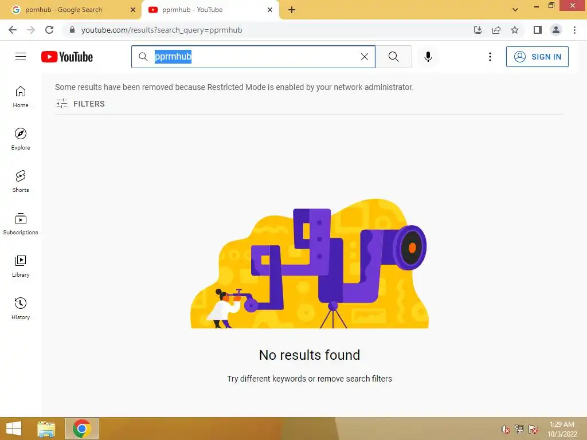Image resolution: width=587 pixels, height=440 pixels.
Task: Toggle the Chrome side panel
Action: [538, 30]
